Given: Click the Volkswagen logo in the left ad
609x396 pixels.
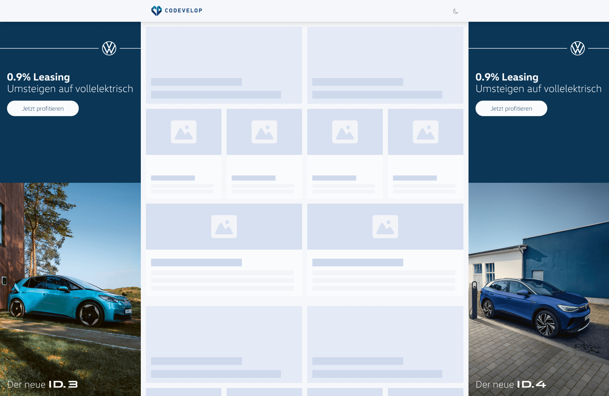Looking at the screenshot, I should [109, 48].
